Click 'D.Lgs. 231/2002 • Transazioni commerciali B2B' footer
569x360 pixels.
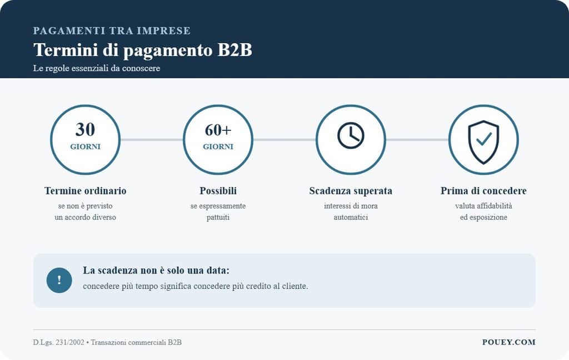click(x=107, y=342)
